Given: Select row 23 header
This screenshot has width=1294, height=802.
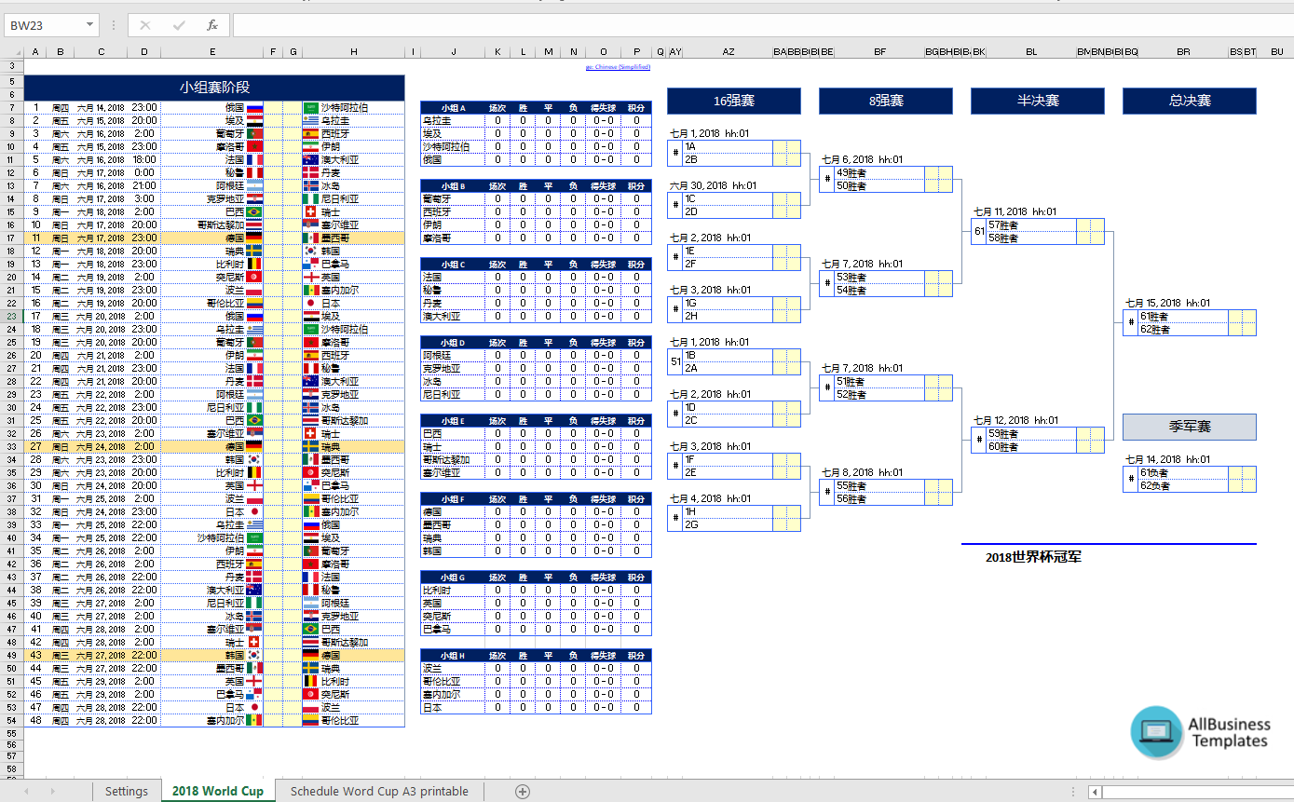Looking at the screenshot, I should 11,316.
